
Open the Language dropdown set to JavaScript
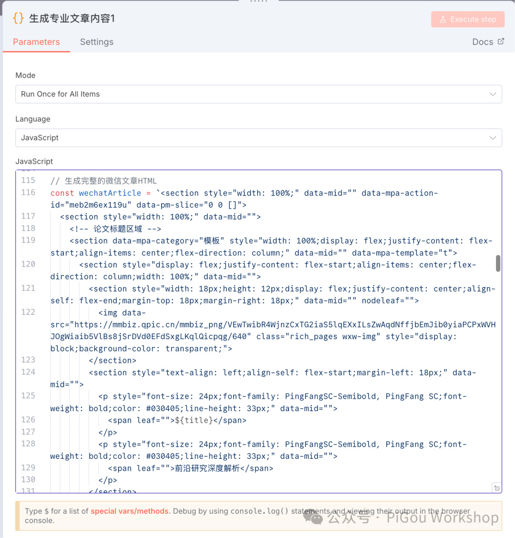pyautogui.click(x=257, y=138)
